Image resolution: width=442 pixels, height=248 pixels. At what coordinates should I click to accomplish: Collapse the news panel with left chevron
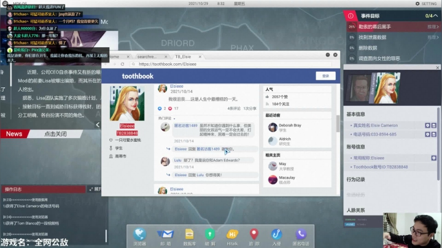coord(98,125)
